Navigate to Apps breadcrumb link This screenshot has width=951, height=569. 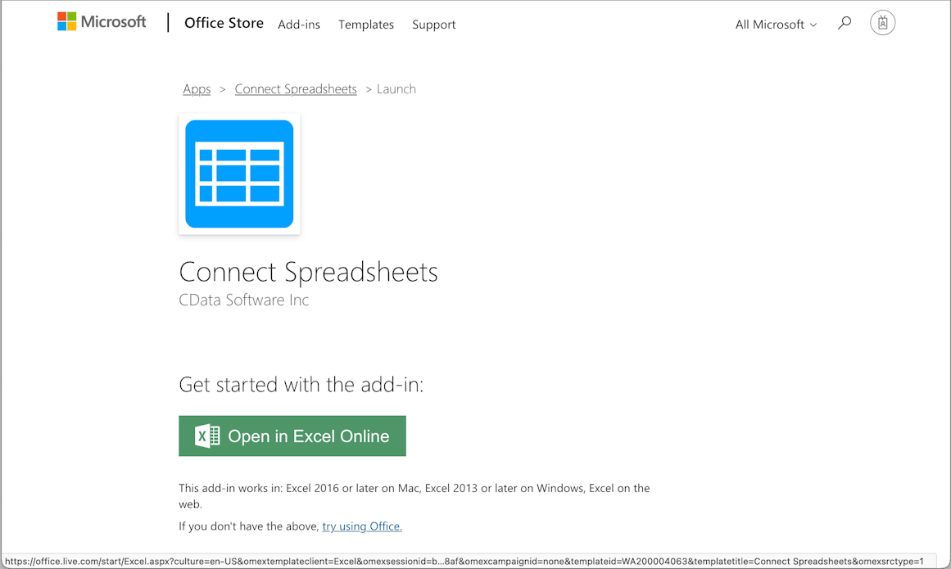pos(197,89)
